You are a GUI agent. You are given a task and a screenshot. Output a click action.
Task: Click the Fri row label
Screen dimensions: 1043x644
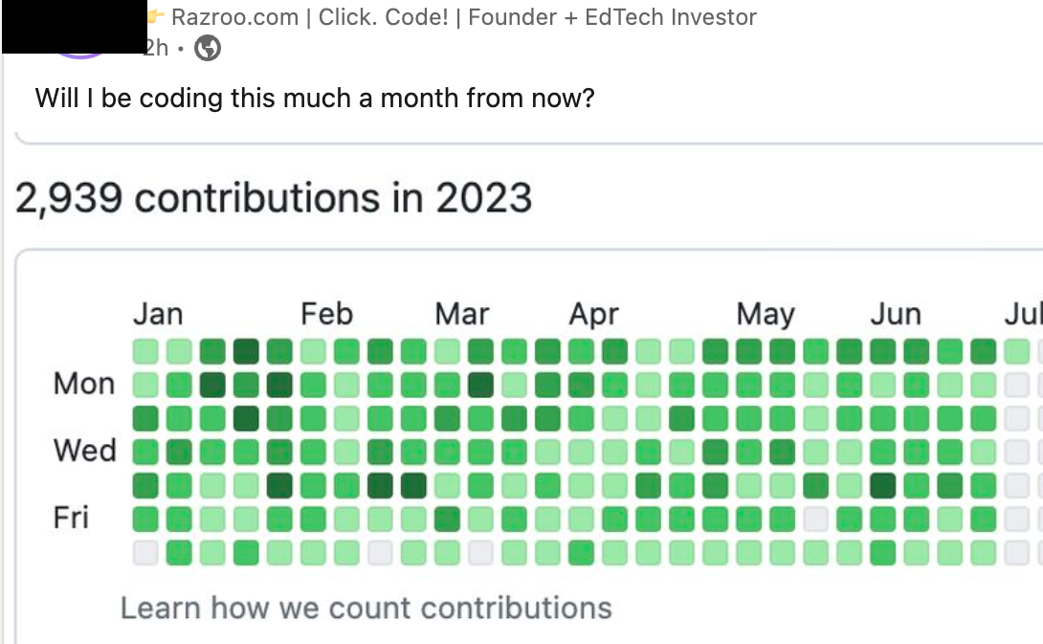coord(71,518)
